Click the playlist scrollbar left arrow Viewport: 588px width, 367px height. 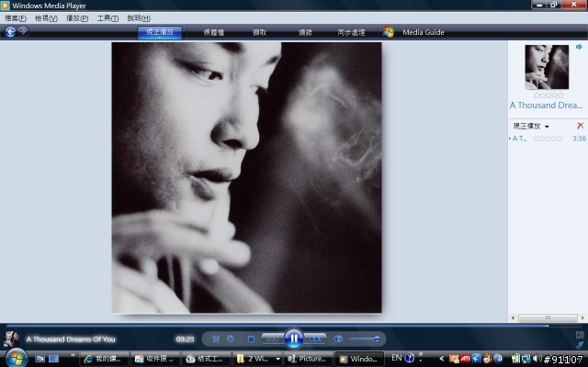[x=513, y=318]
